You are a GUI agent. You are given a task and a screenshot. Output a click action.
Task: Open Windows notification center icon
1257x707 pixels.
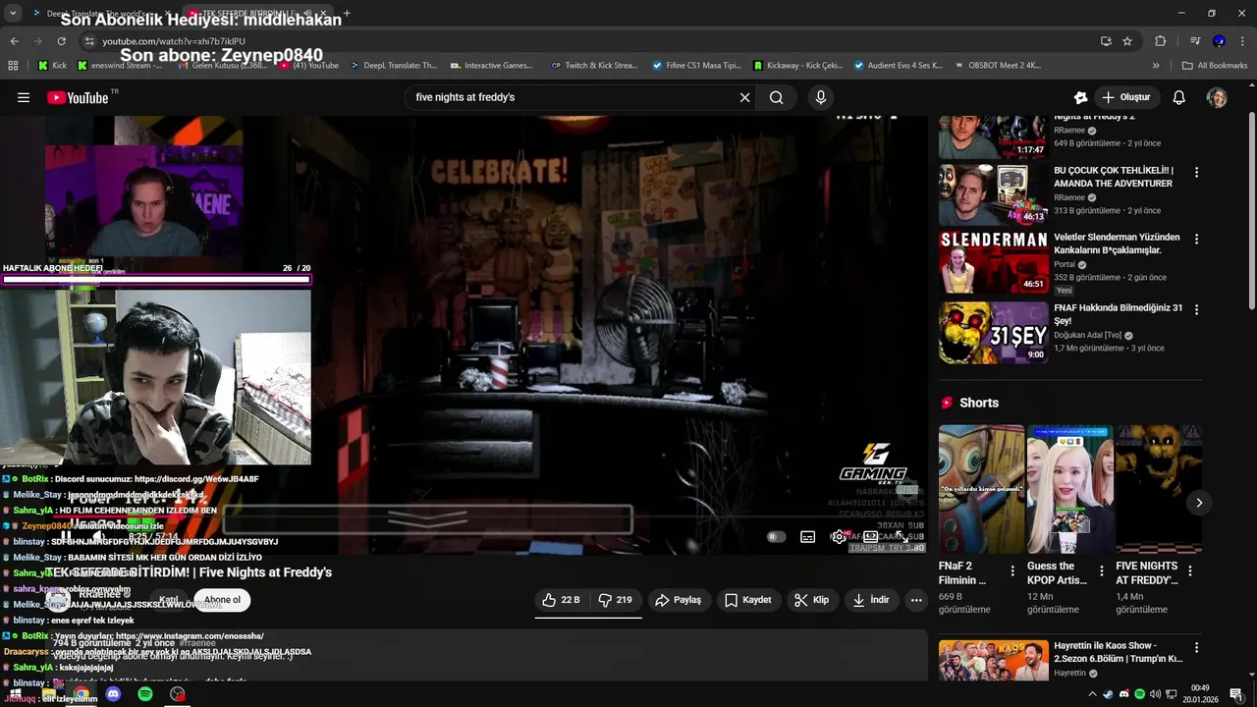[1236, 694]
